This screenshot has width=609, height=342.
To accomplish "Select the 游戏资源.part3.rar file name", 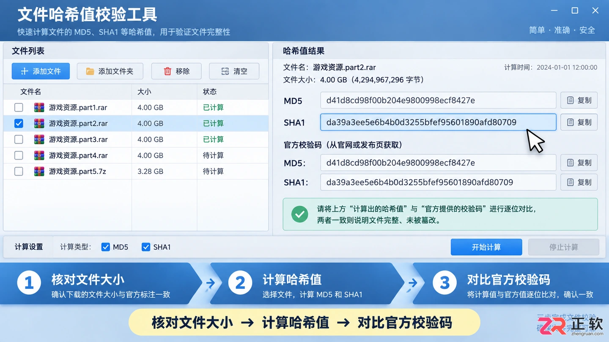I will point(78,139).
